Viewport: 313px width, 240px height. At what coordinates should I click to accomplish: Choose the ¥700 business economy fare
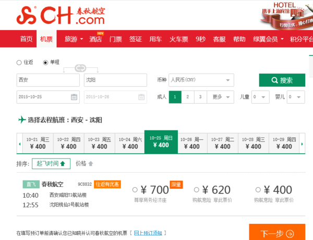coord(135,190)
